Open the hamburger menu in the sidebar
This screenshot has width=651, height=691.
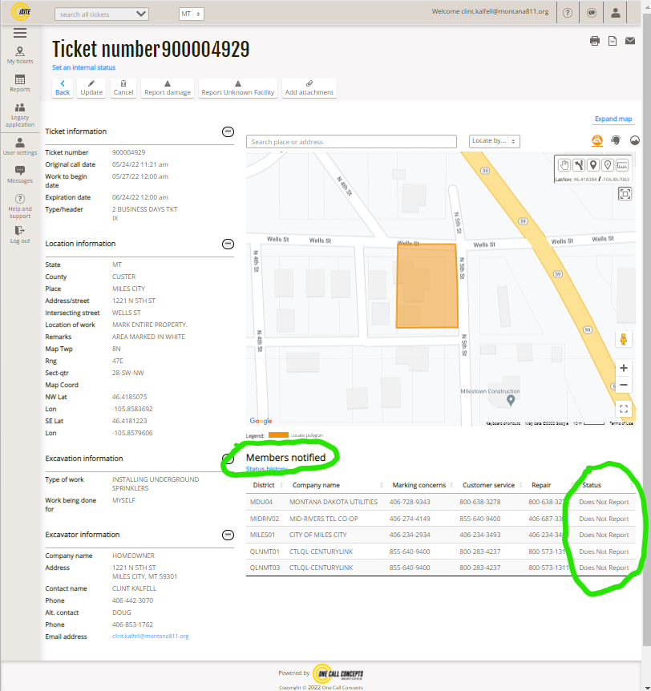coord(20,33)
